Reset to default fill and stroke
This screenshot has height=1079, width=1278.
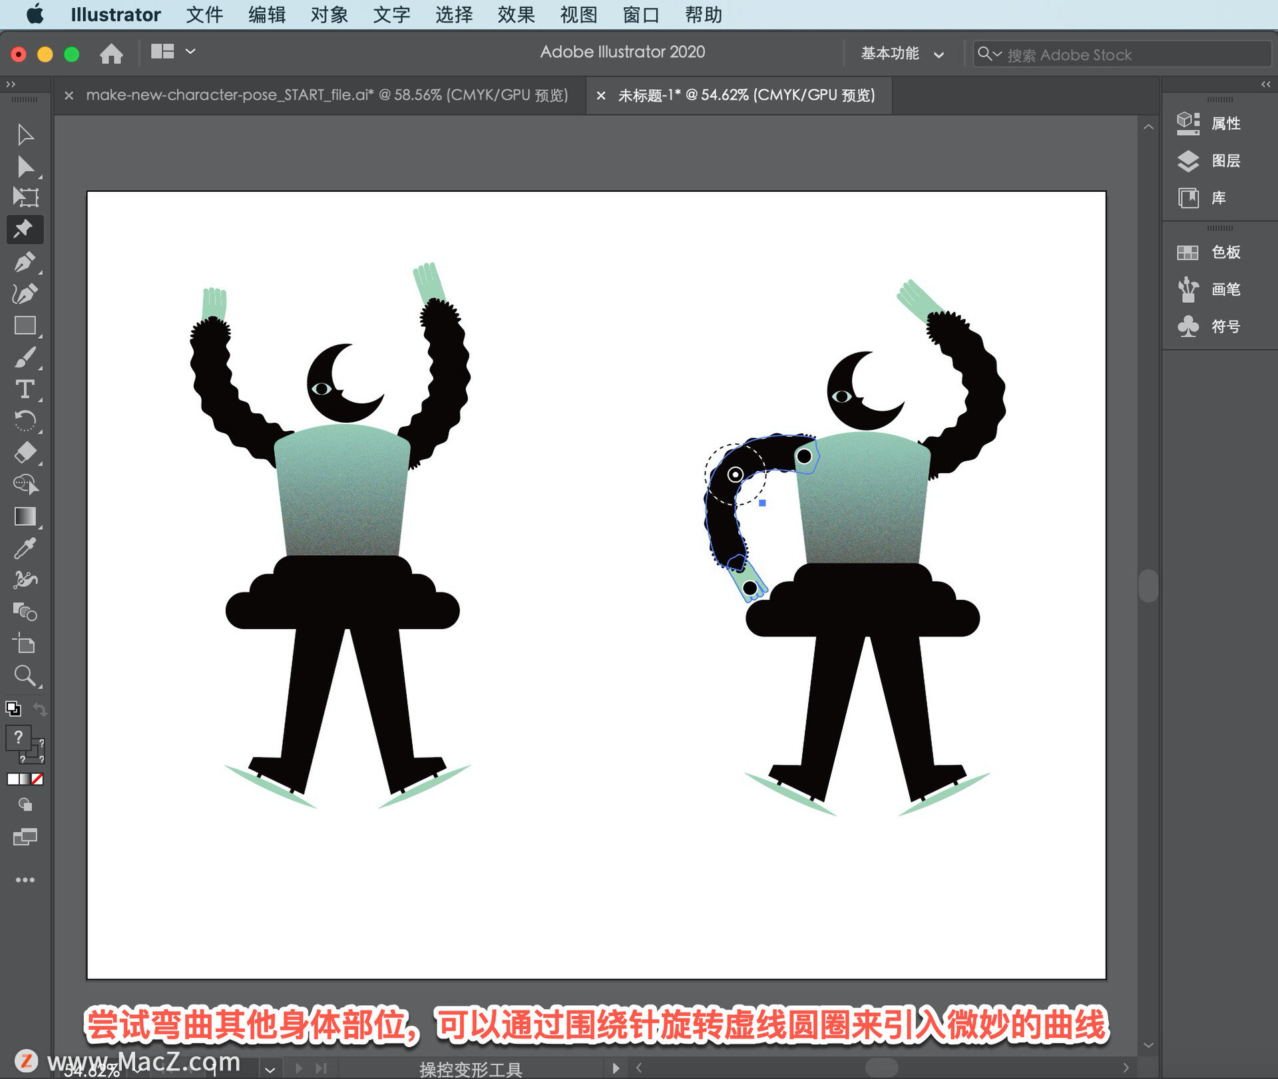(13, 708)
